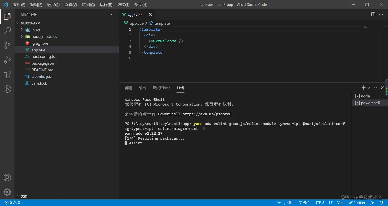Switch to the 问题 panel tab
Image resolution: width=388 pixels, height=206 pixels.
129,88
